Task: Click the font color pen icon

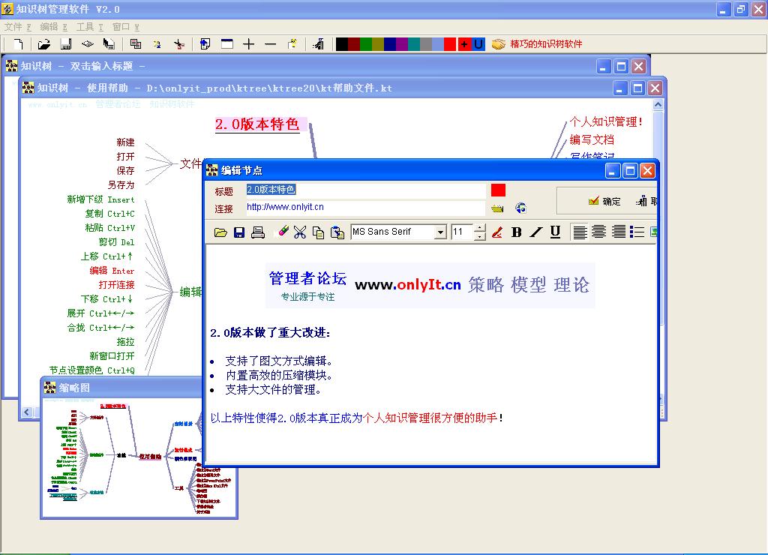Action: (x=496, y=232)
